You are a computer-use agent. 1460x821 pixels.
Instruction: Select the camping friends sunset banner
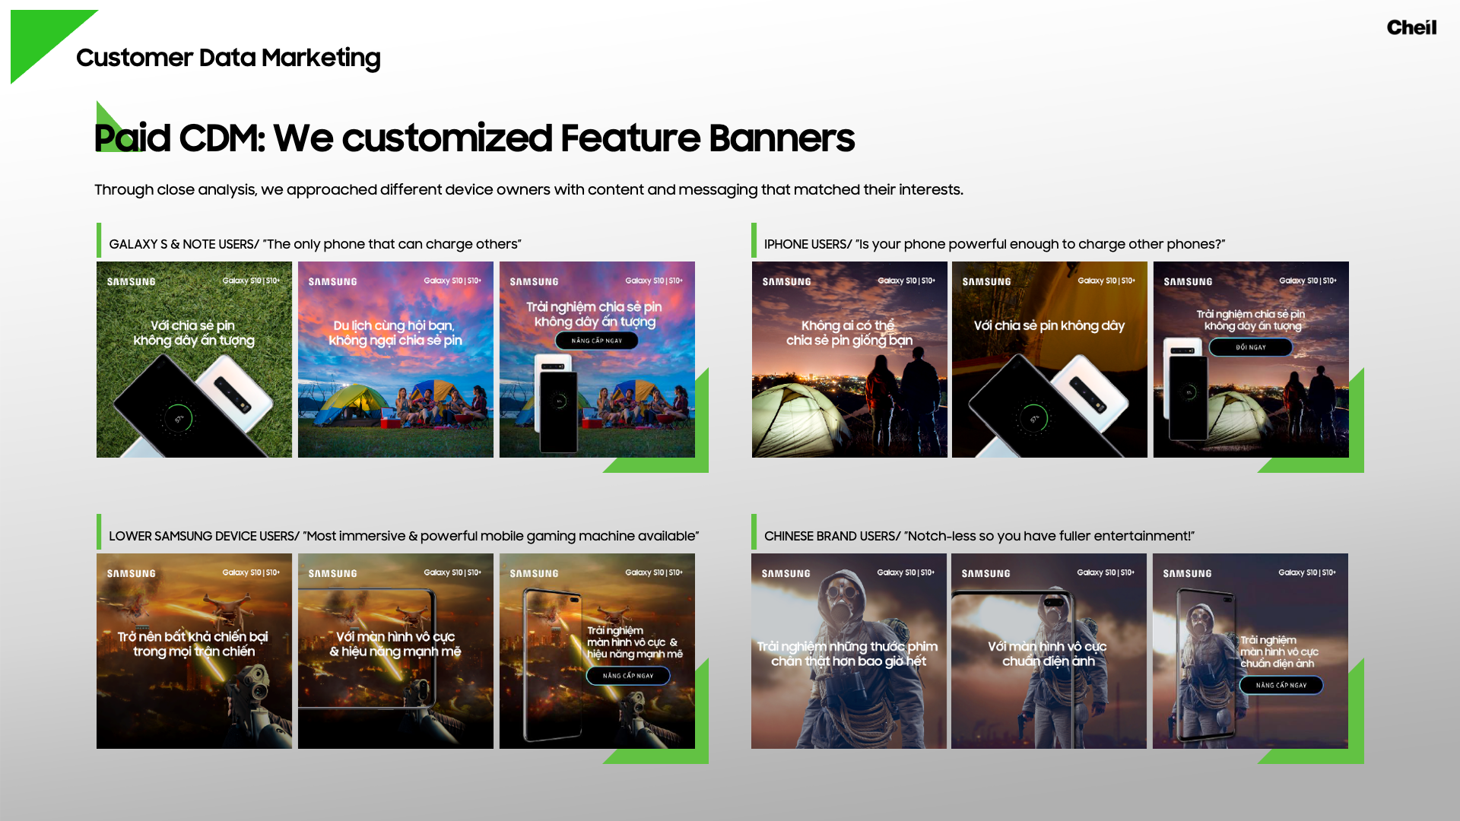tap(395, 360)
